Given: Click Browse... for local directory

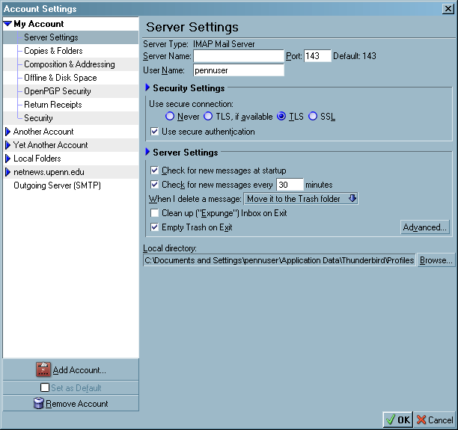Looking at the screenshot, I should pyautogui.click(x=436, y=260).
